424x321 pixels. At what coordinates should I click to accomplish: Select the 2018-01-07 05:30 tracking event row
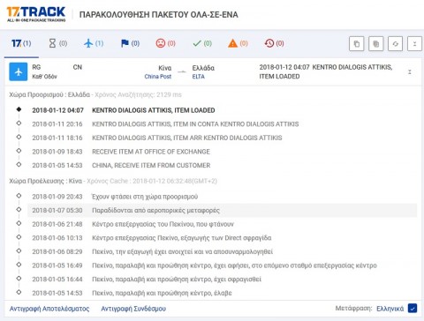(x=223, y=210)
